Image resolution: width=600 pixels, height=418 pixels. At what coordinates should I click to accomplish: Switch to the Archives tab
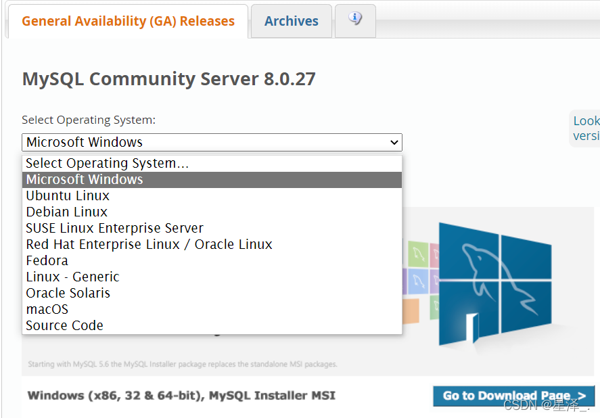click(x=291, y=21)
